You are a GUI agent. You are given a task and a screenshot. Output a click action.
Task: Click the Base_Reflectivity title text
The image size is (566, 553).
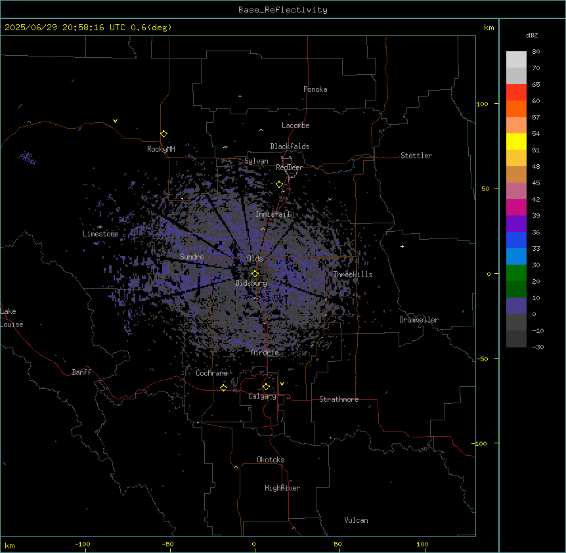[x=283, y=10]
